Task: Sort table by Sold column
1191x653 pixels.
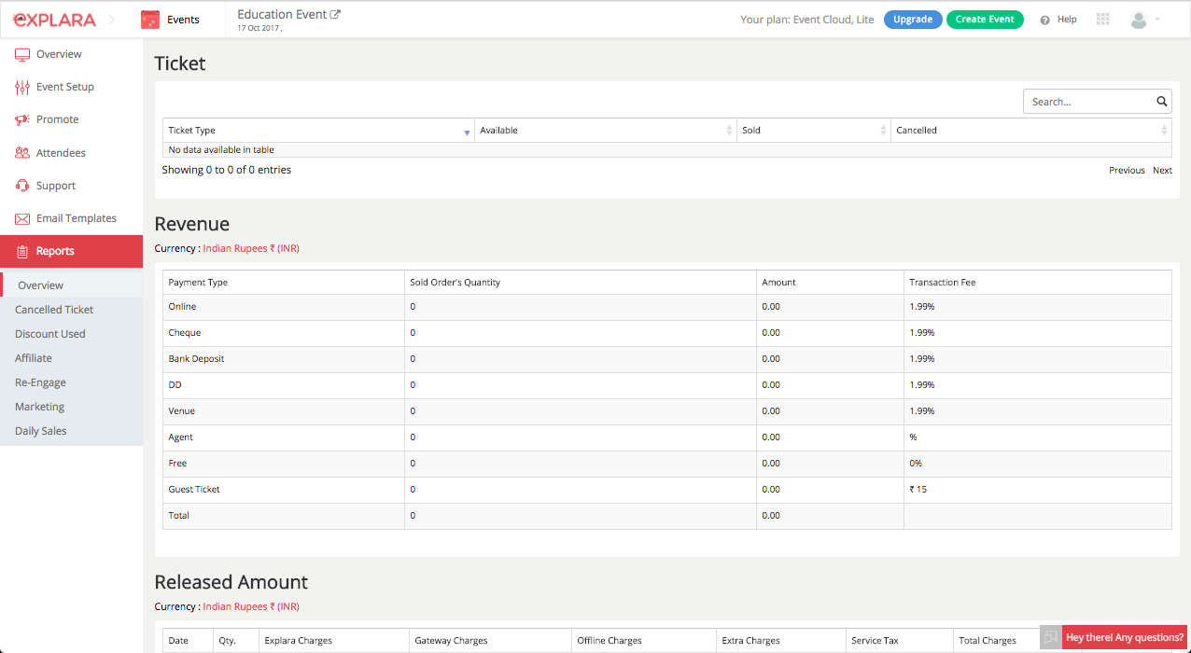Action: pos(814,131)
